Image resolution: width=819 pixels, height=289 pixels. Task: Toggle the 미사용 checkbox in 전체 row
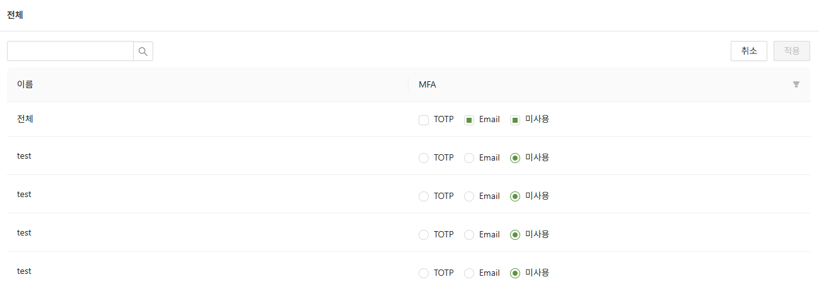[x=515, y=120]
